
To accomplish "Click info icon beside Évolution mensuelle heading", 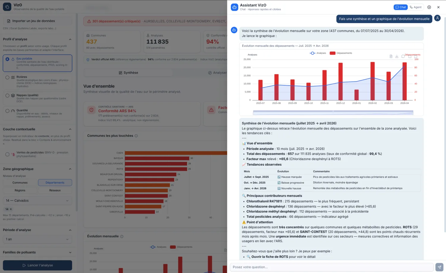I will [x=122, y=236].
